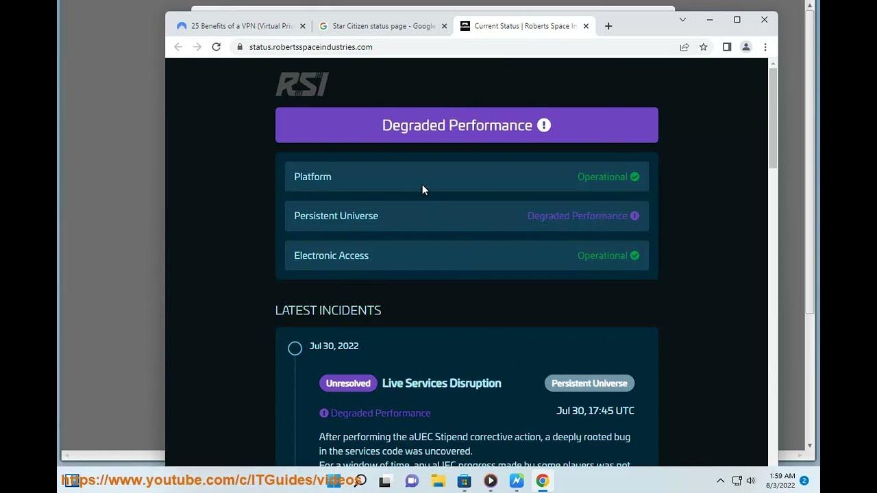The image size is (877, 493).
Task: Open the browser side panel
Action: [727, 47]
